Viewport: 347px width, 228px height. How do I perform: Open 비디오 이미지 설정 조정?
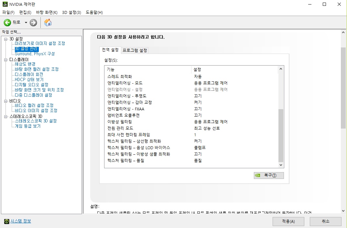click(36, 110)
